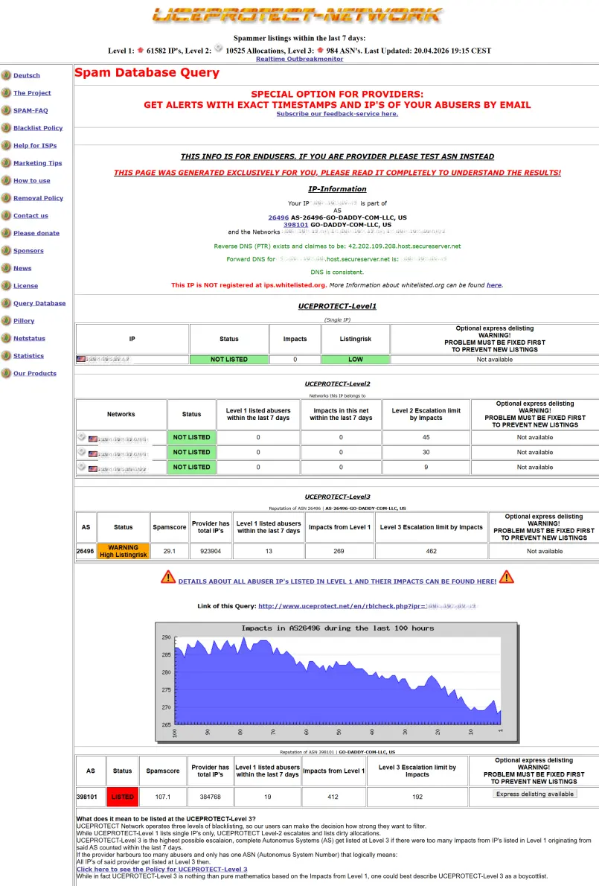Click the warning triangle left of abuser details link

click(168, 578)
